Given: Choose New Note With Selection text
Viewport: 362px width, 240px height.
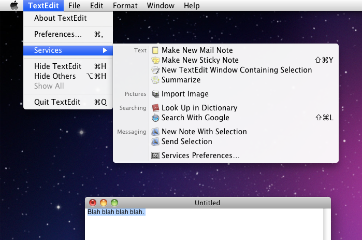Looking at the screenshot, I should (x=204, y=132).
